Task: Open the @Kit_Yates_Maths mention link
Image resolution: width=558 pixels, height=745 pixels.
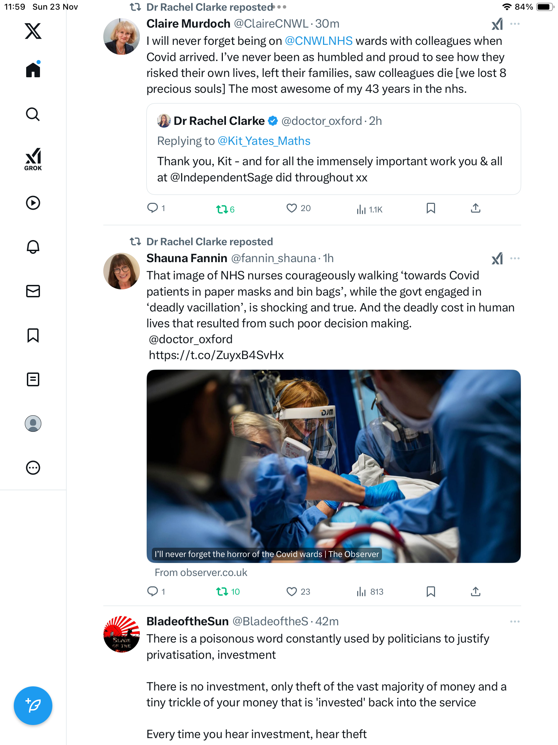Action: click(264, 141)
